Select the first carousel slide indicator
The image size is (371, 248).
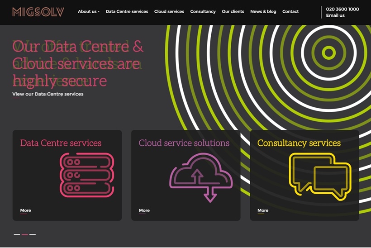[17, 234]
